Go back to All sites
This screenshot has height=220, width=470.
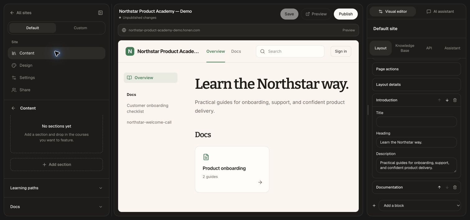click(21, 13)
